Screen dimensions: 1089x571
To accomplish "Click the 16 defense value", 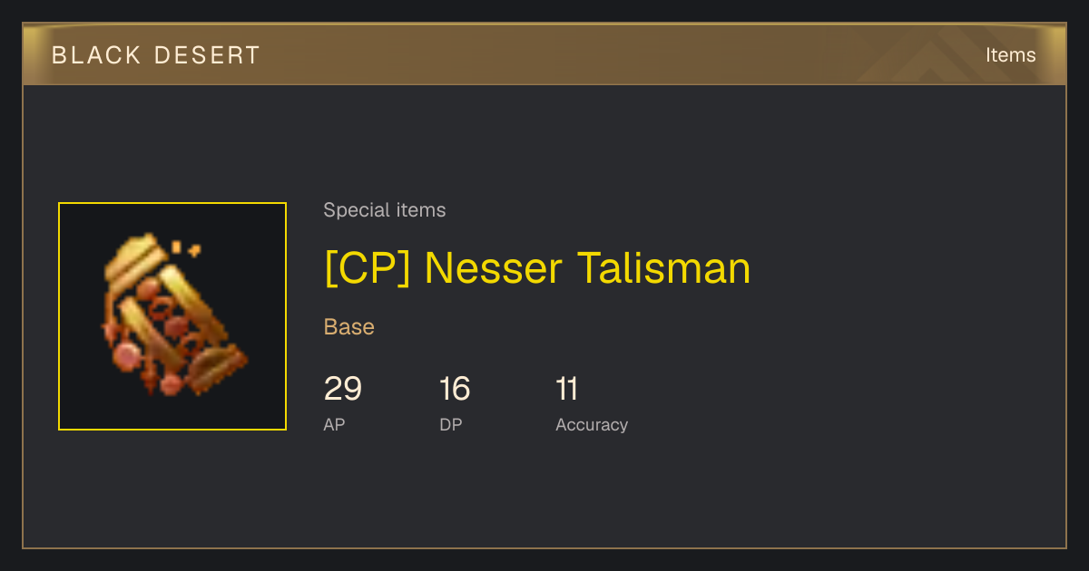I will pyautogui.click(x=455, y=389).
